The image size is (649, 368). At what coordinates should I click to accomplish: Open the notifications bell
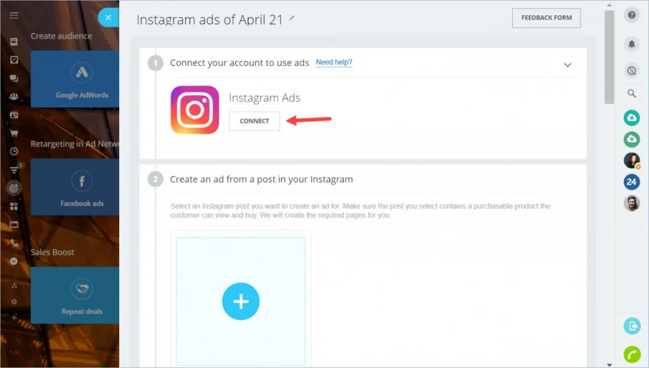click(x=632, y=44)
